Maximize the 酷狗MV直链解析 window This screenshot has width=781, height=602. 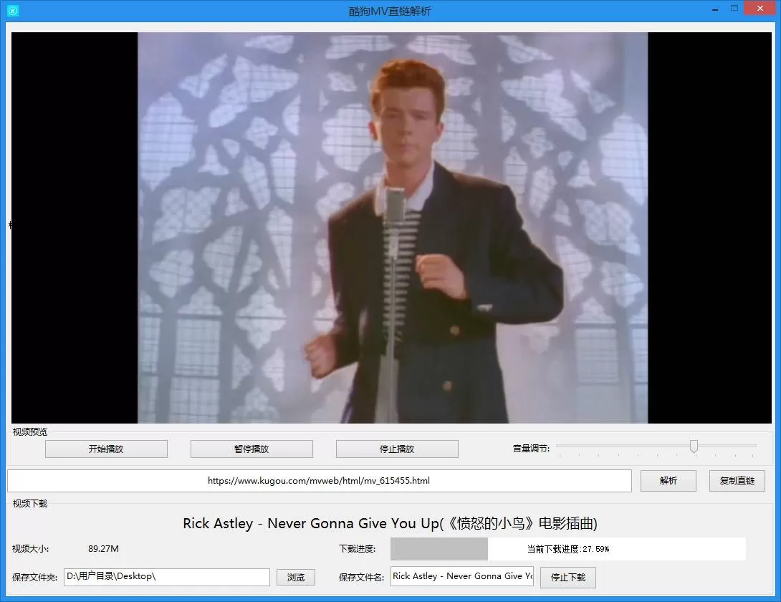734,9
